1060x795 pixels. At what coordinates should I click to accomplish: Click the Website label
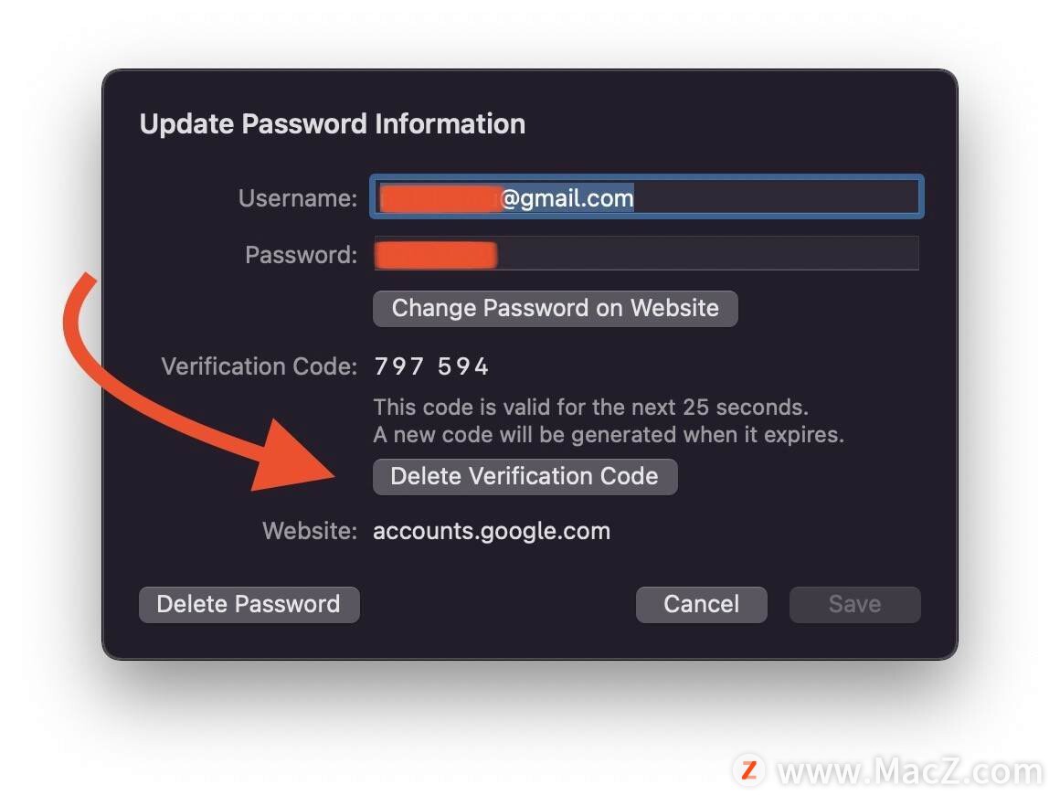click(x=310, y=531)
